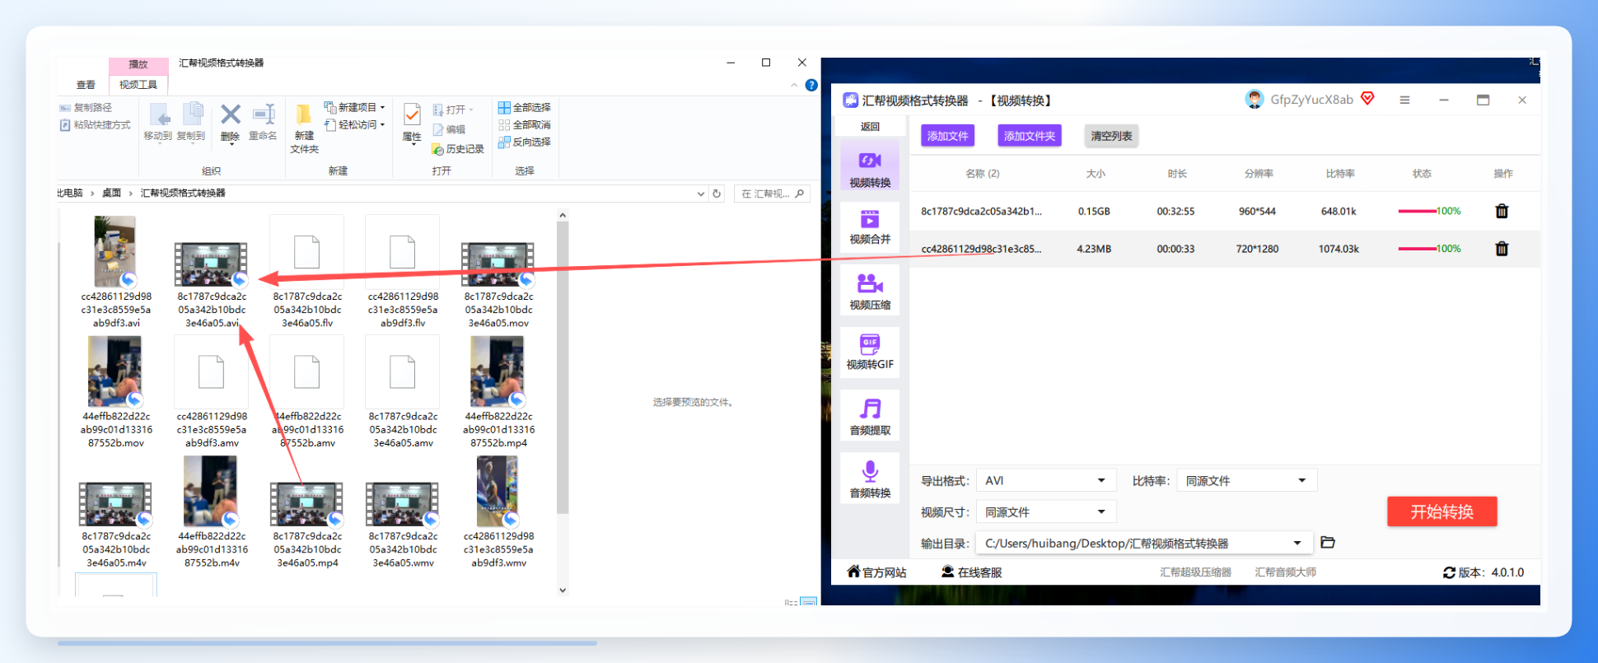Open the output folder via the folder icon
The image size is (1598, 663).
1328,543
